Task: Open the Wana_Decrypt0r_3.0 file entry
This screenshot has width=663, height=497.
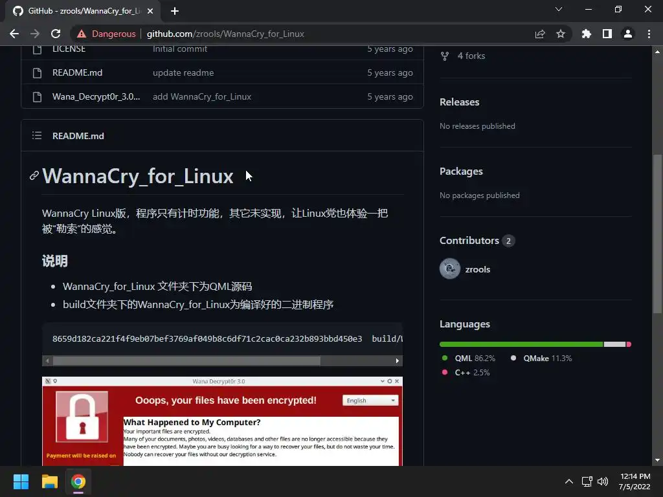Action: pyautogui.click(x=96, y=97)
